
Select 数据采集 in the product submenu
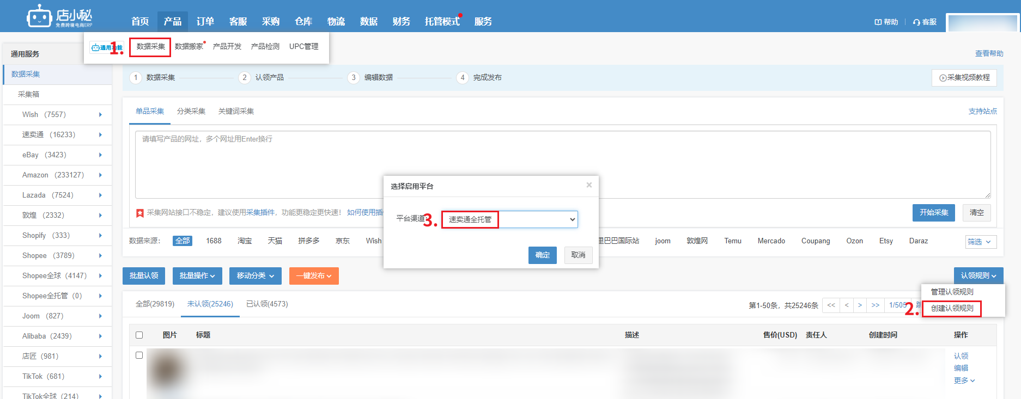150,47
